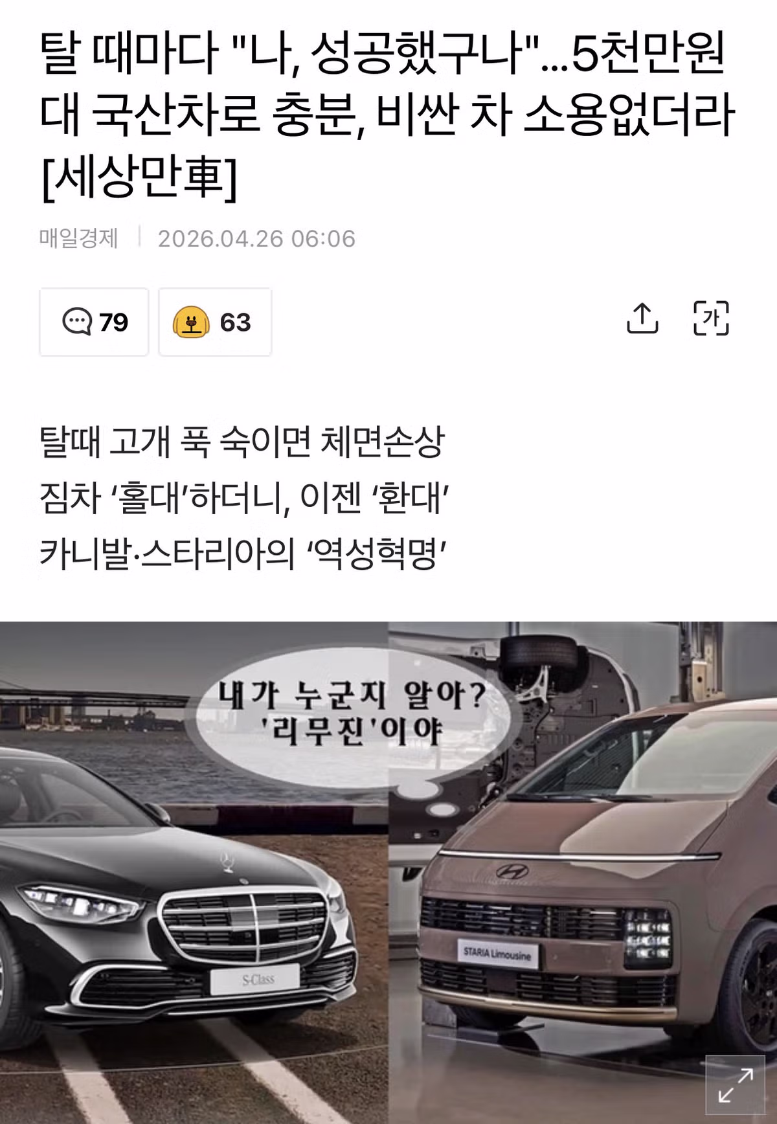Open the font size 가 icon
This screenshot has height=1124, width=777.
(x=711, y=319)
